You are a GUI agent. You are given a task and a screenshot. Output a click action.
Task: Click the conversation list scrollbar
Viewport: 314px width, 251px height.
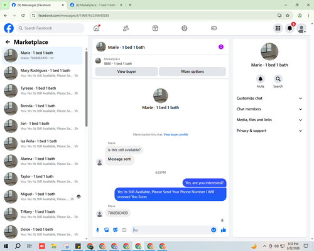[x=87, y=89]
